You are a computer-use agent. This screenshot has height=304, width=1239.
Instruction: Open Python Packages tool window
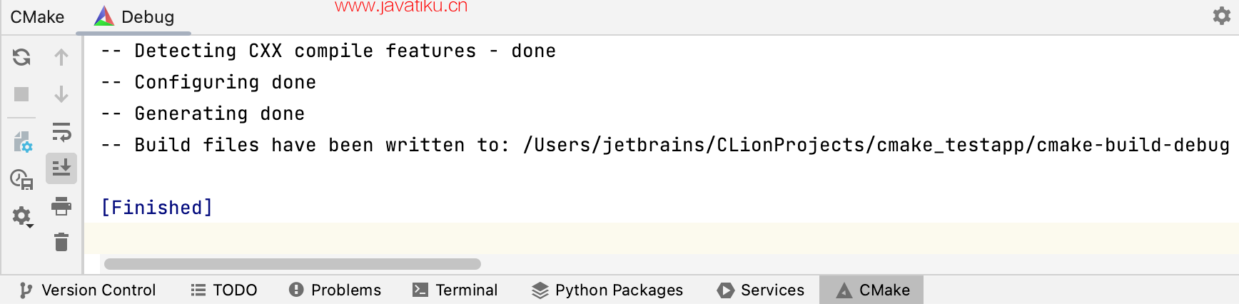click(x=607, y=290)
